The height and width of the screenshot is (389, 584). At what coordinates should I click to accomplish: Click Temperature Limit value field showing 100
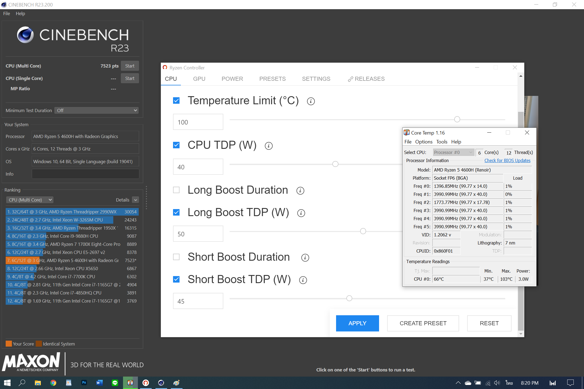(x=198, y=122)
